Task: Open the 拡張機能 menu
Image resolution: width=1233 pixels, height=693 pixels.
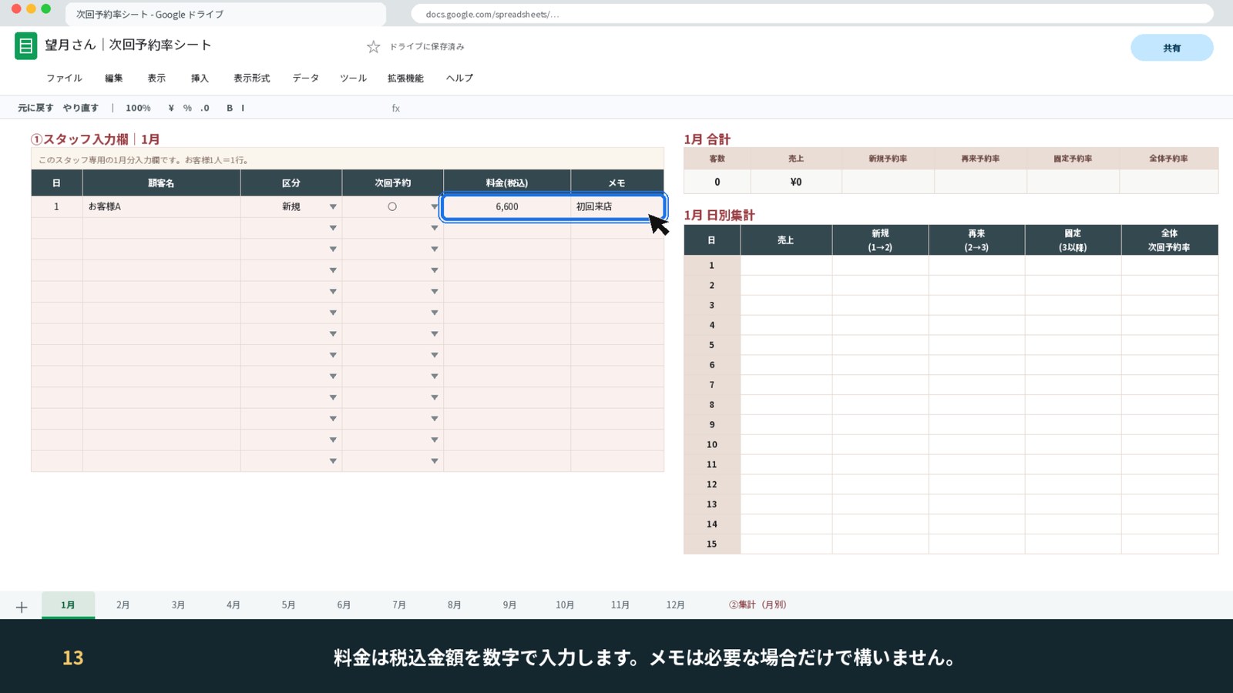Action: pyautogui.click(x=405, y=78)
